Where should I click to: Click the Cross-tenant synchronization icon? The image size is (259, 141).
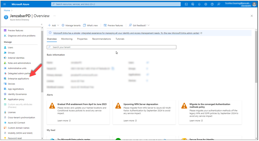click(5, 117)
